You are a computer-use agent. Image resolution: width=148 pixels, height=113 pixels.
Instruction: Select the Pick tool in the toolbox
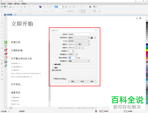click(x=2, y=15)
